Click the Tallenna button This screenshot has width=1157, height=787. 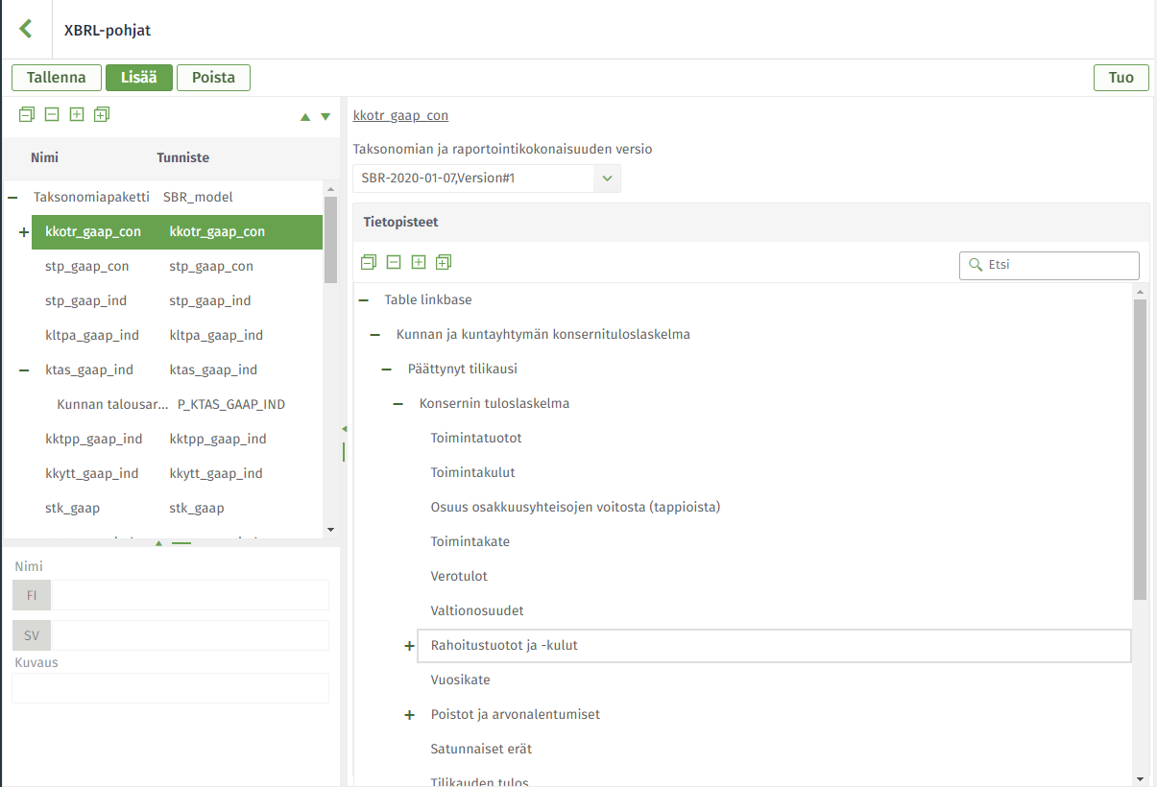pyautogui.click(x=57, y=78)
